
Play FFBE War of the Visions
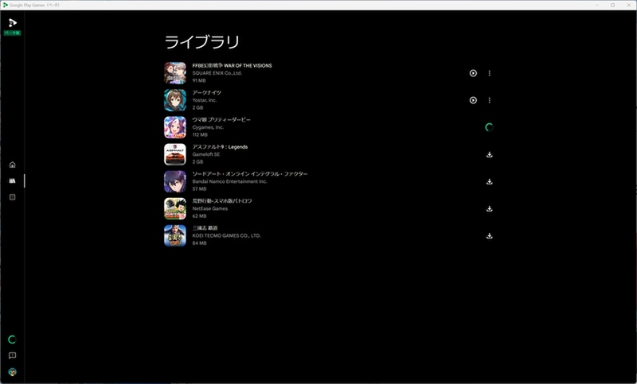(x=473, y=73)
